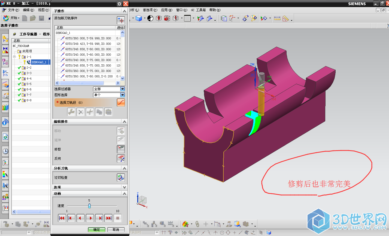Select the 8-8 group in operation navigator
Image resolution: width=389 pixels, height=236 pixels.
click(x=29, y=100)
